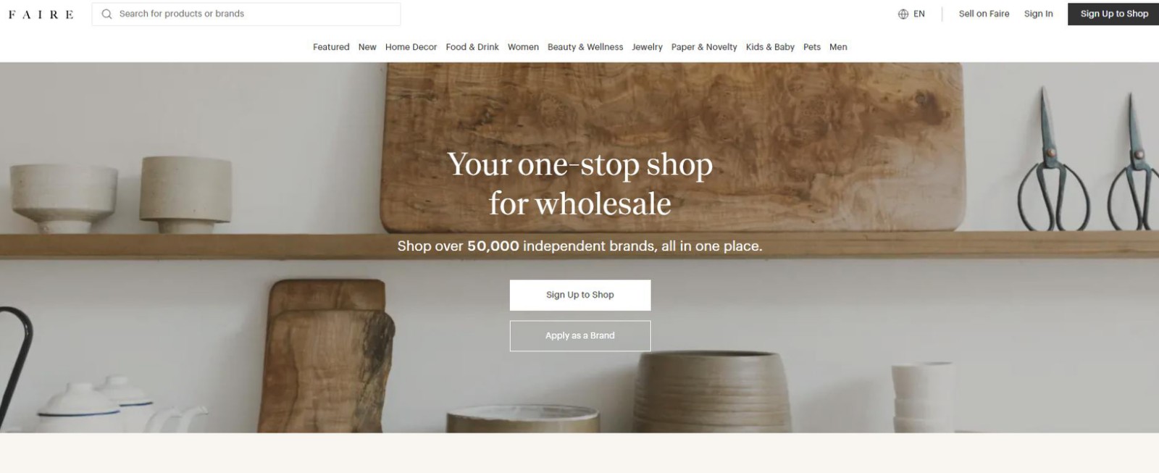Viewport: 1159px width, 473px height.
Task: Browse the Kids & Baby category
Action: [770, 47]
